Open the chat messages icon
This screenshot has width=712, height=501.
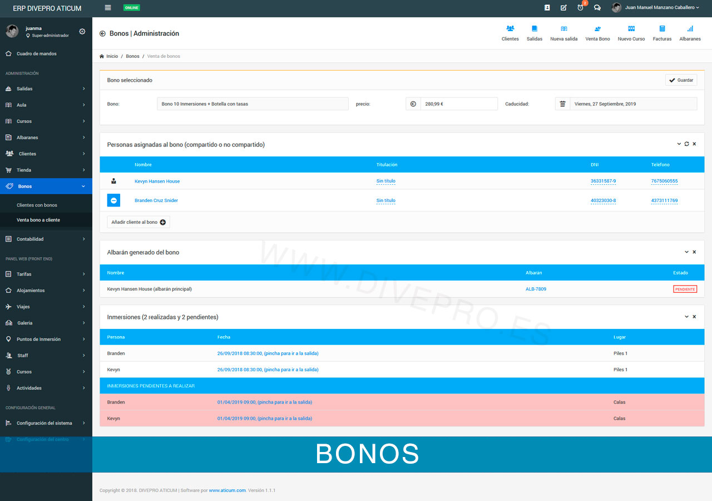pyautogui.click(x=597, y=8)
